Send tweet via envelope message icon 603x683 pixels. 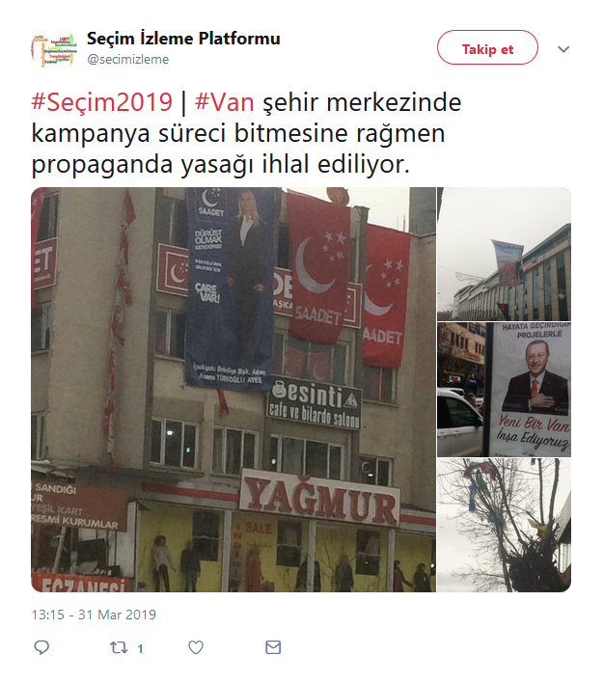[273, 647]
